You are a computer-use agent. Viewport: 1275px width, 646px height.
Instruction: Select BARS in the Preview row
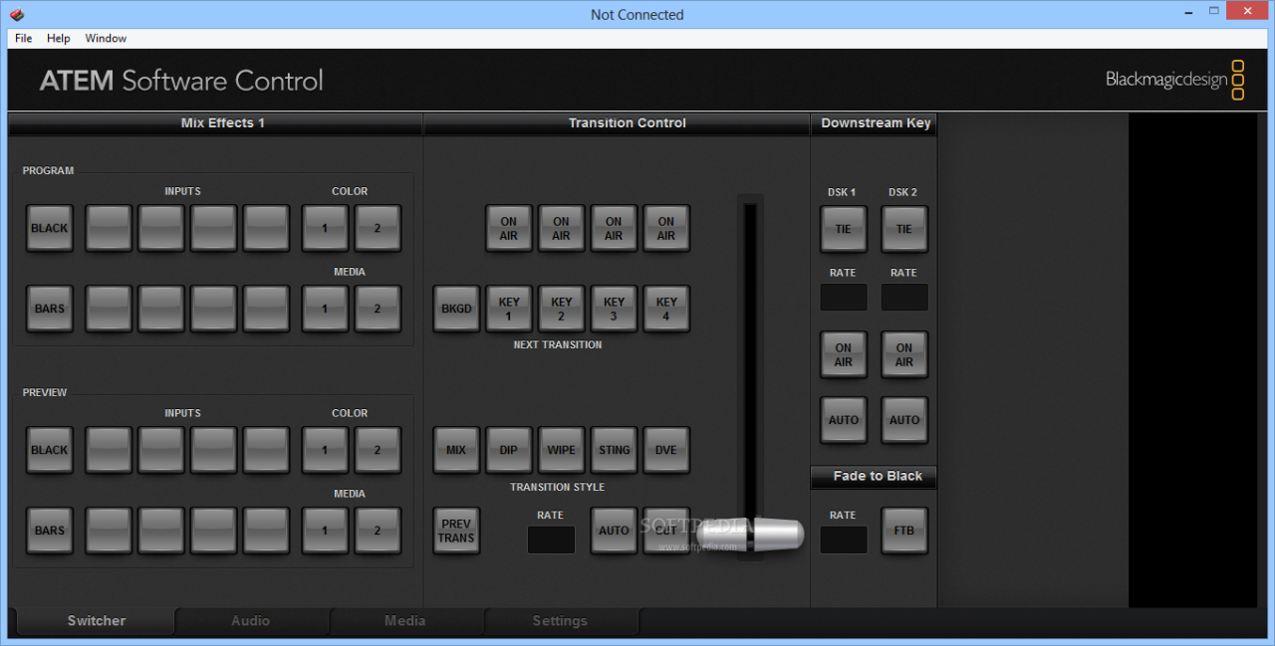(x=49, y=531)
